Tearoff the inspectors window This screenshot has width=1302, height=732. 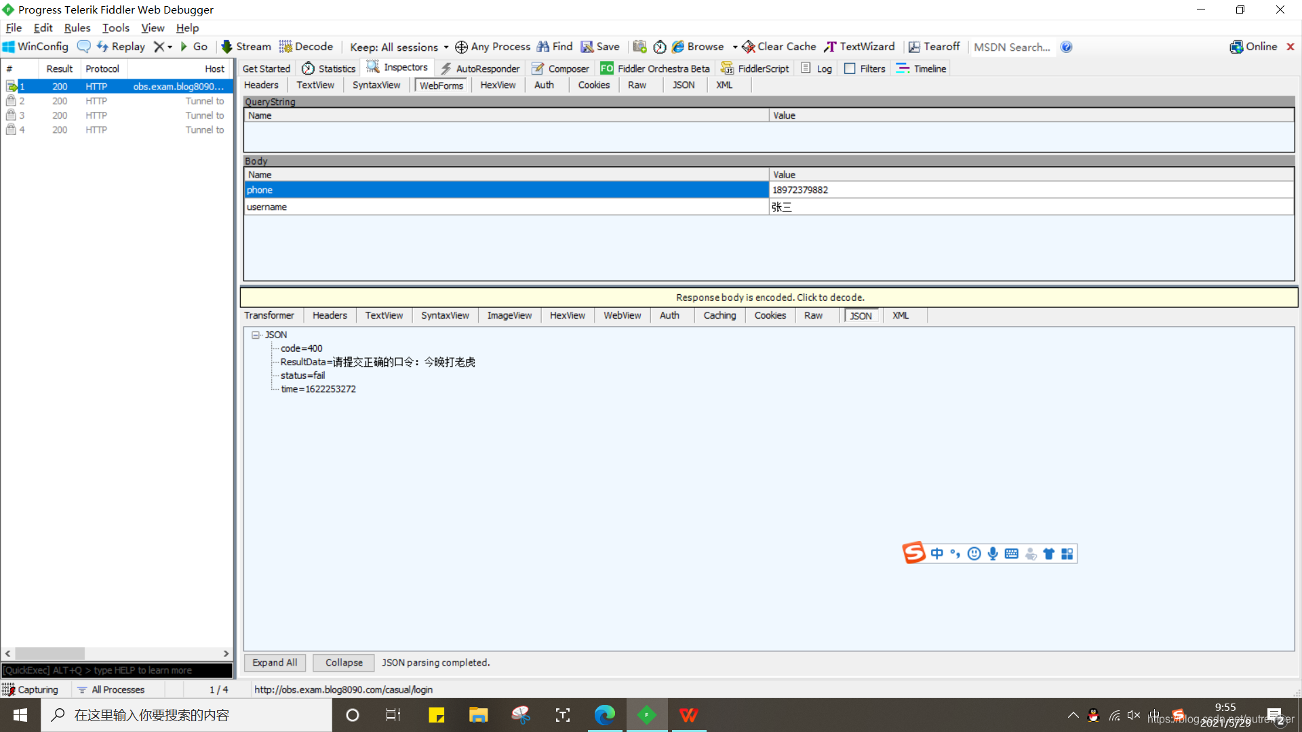(x=934, y=47)
